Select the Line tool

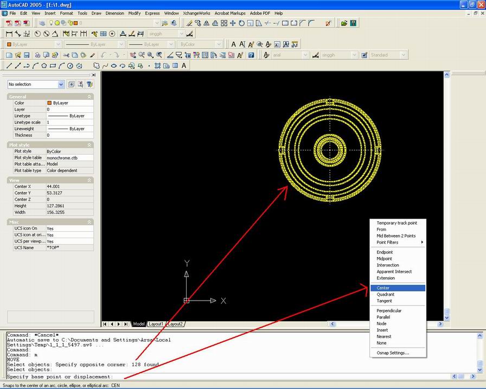(9, 66)
